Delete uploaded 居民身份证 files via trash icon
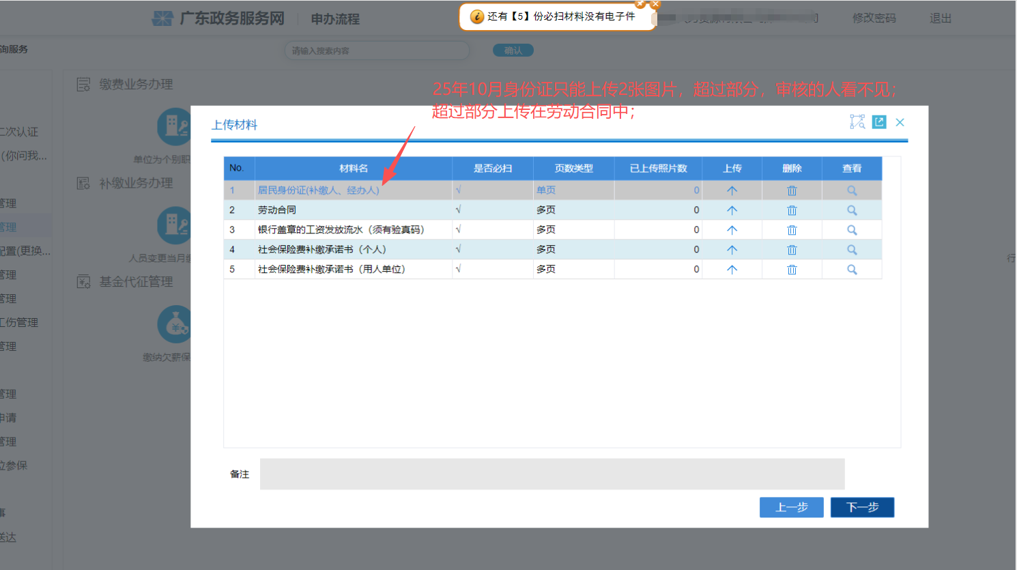Screen dimensions: 1017x570 coord(792,190)
